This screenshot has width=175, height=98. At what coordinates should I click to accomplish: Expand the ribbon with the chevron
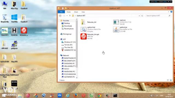[x=168, y=12]
